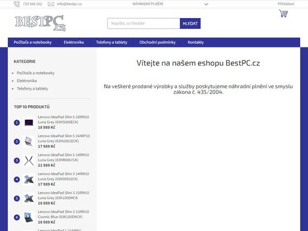Click the KATEGORIE heading
Viewport: 308px width, 231px height.
[x=25, y=61]
